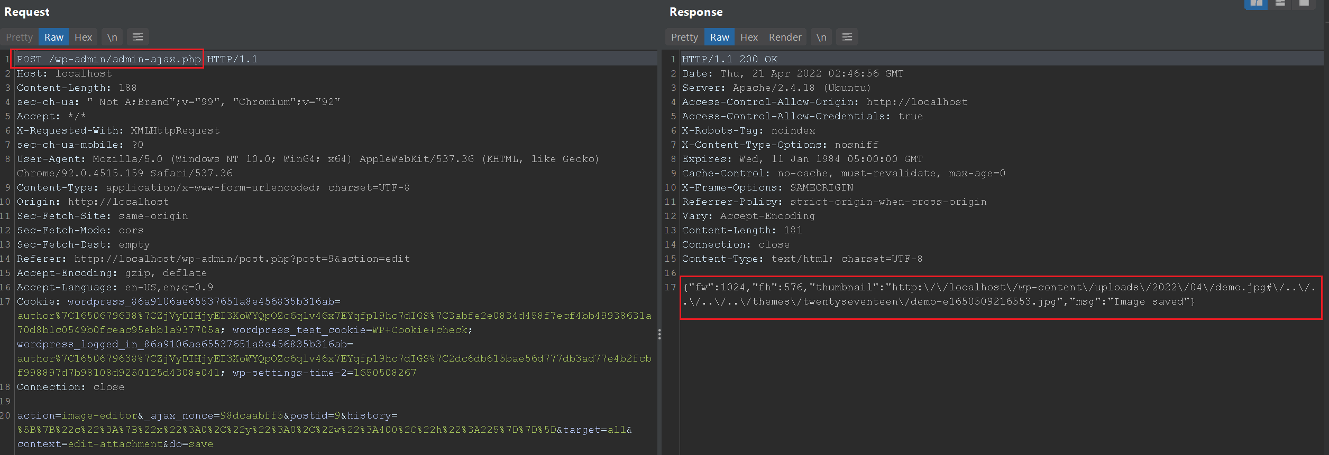Open the Request panel message editor menu icon

[138, 37]
